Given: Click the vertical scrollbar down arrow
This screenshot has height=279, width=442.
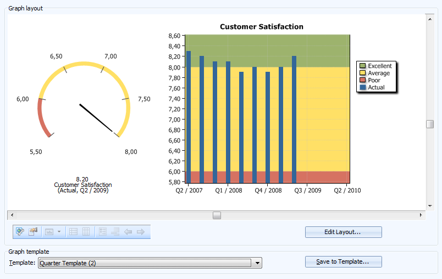Looking at the screenshot, I should coord(430,206).
